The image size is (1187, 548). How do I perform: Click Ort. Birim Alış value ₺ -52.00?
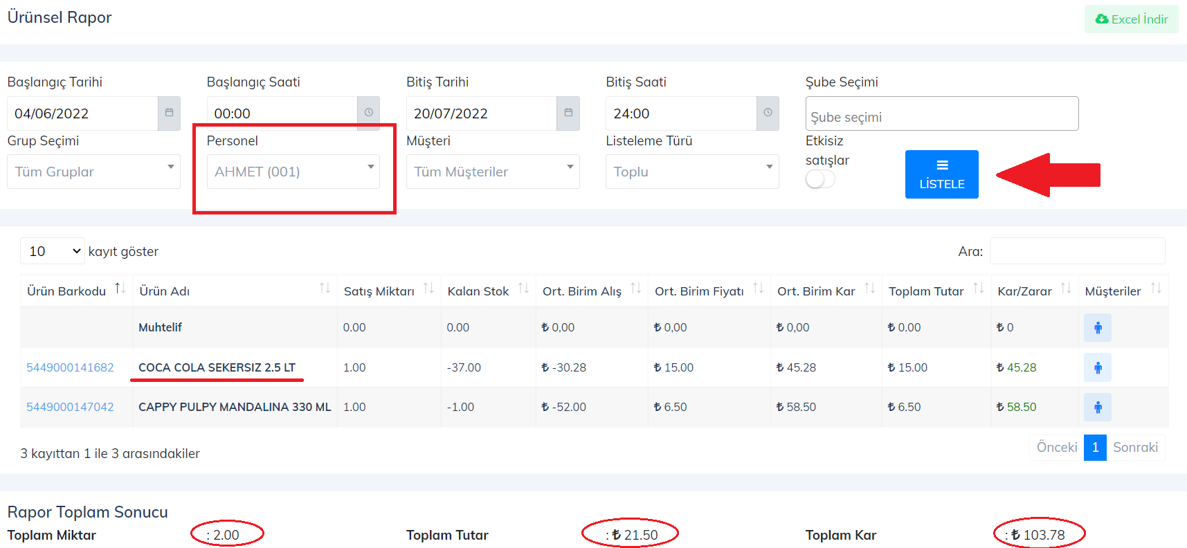tap(563, 407)
